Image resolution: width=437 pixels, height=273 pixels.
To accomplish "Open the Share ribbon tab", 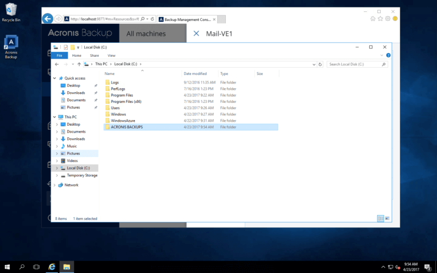I will pos(94,55).
